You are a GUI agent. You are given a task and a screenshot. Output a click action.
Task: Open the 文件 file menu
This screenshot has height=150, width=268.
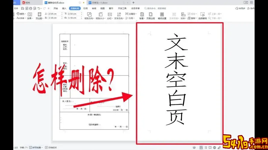(16, 8)
